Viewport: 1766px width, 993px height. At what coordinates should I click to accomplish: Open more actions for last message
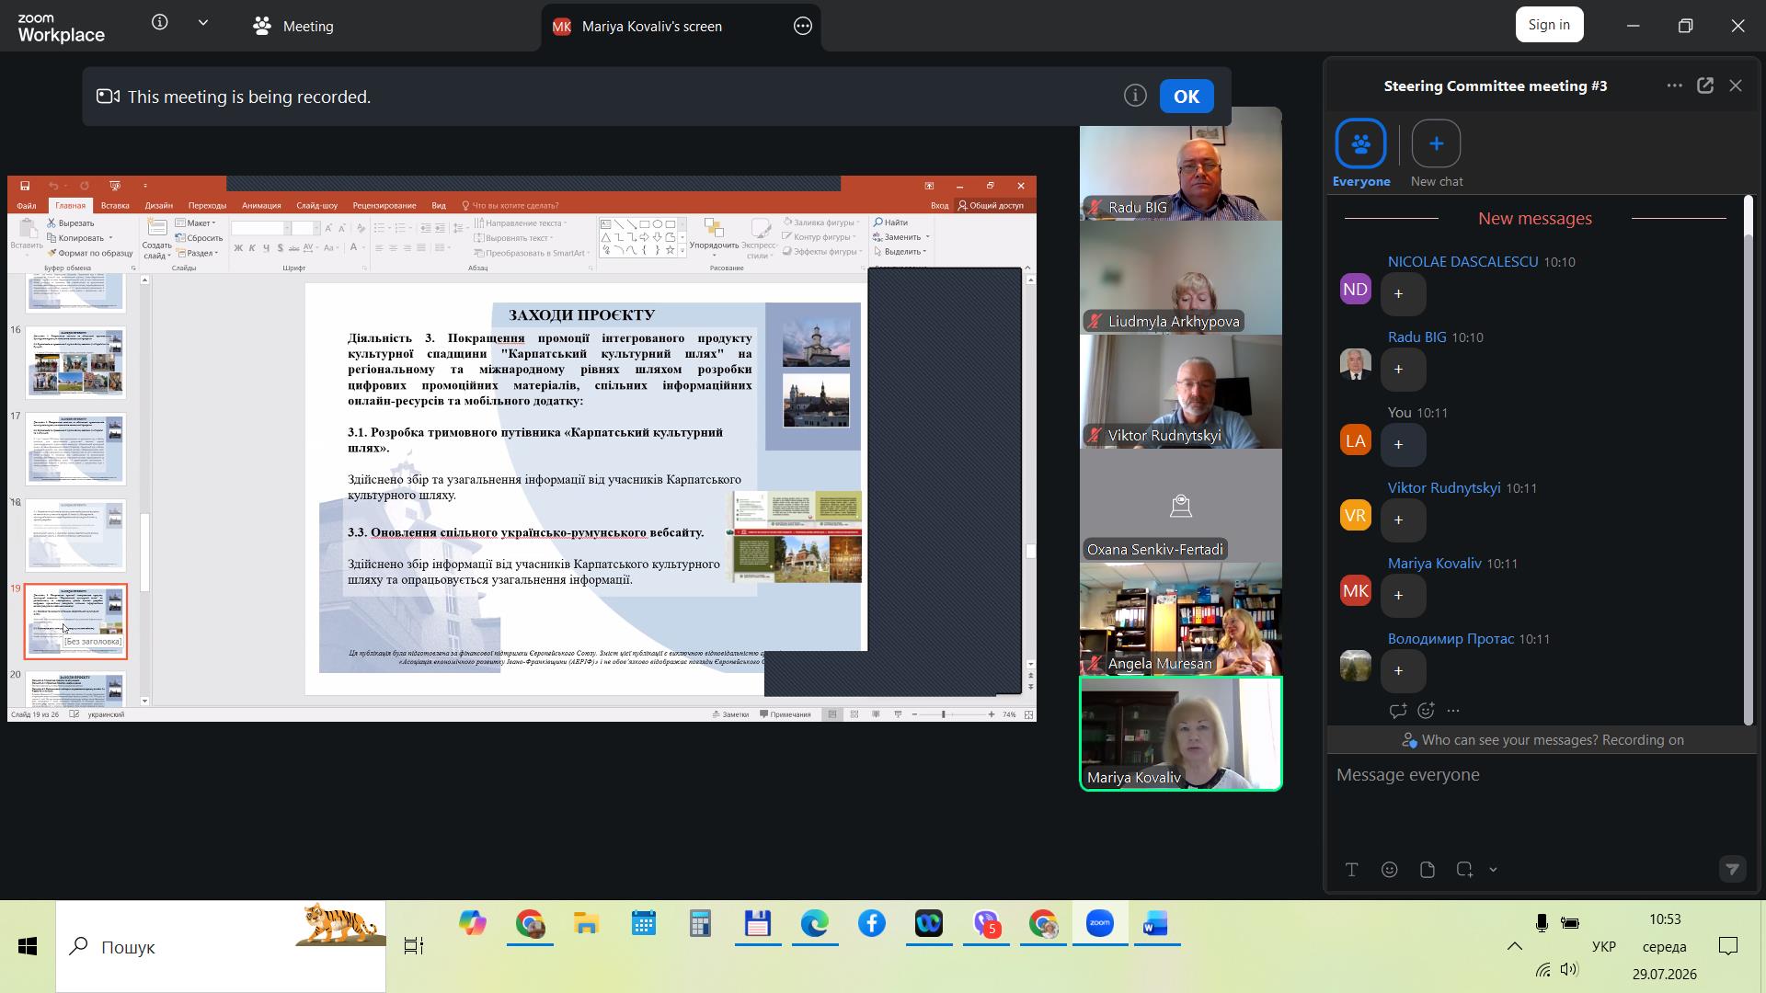pos(1453,711)
